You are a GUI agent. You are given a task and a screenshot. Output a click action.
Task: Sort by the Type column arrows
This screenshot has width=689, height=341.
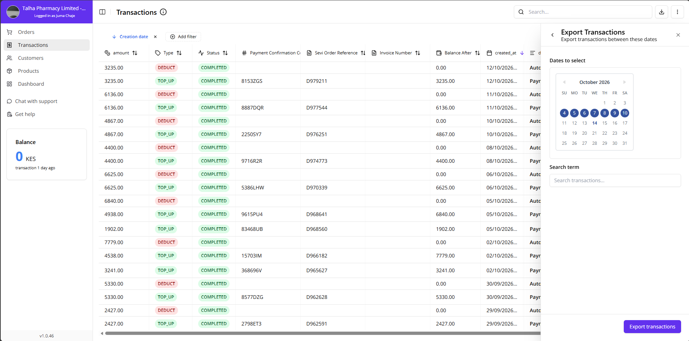(179, 53)
